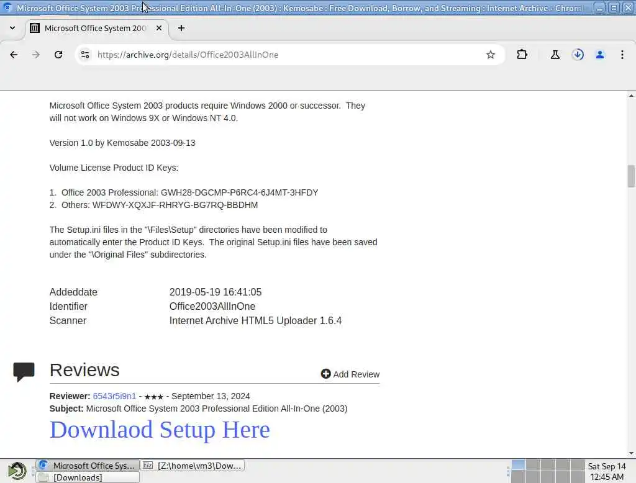The width and height of the screenshot is (636, 483).
Task: Select the first workspace in the pager
Action: pyautogui.click(x=518, y=465)
